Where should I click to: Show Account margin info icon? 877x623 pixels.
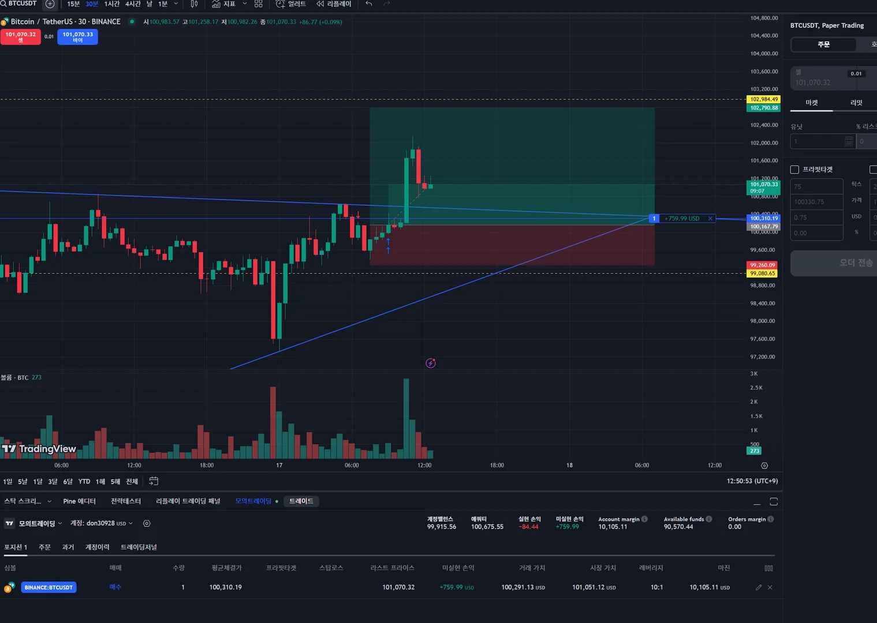click(x=644, y=519)
